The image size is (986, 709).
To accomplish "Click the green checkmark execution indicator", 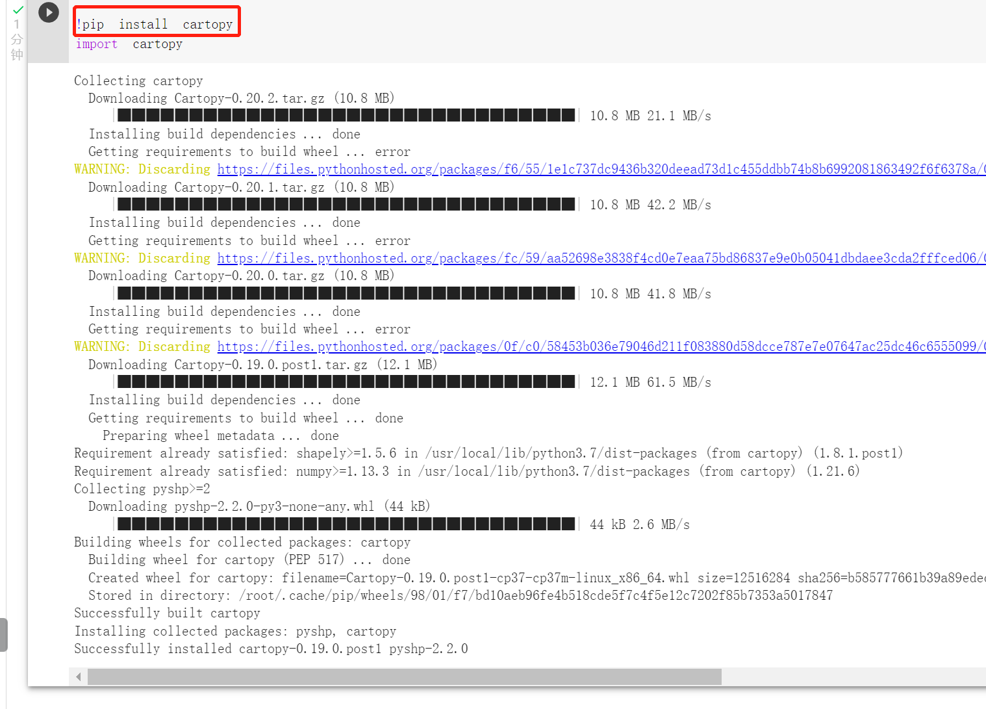I will (x=16, y=12).
